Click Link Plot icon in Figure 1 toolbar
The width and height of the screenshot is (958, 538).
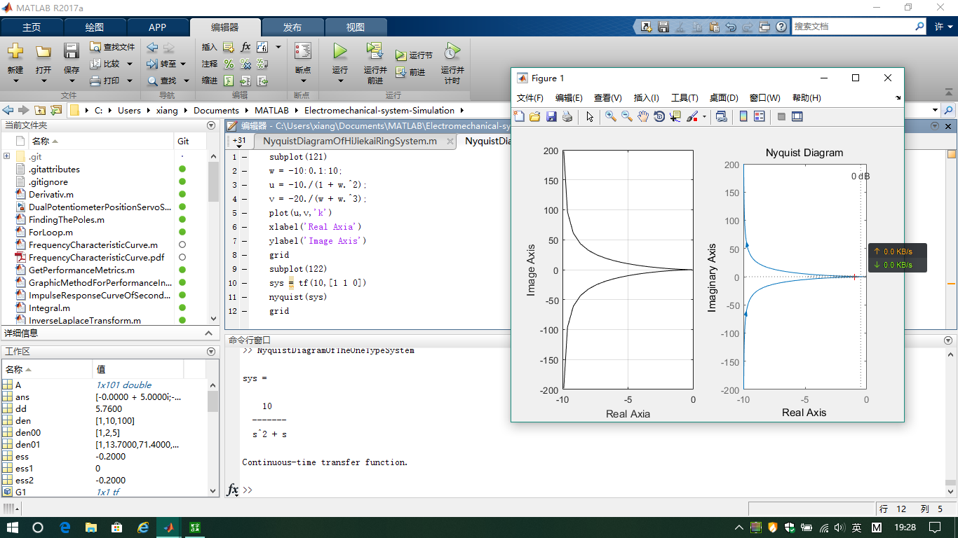click(721, 117)
